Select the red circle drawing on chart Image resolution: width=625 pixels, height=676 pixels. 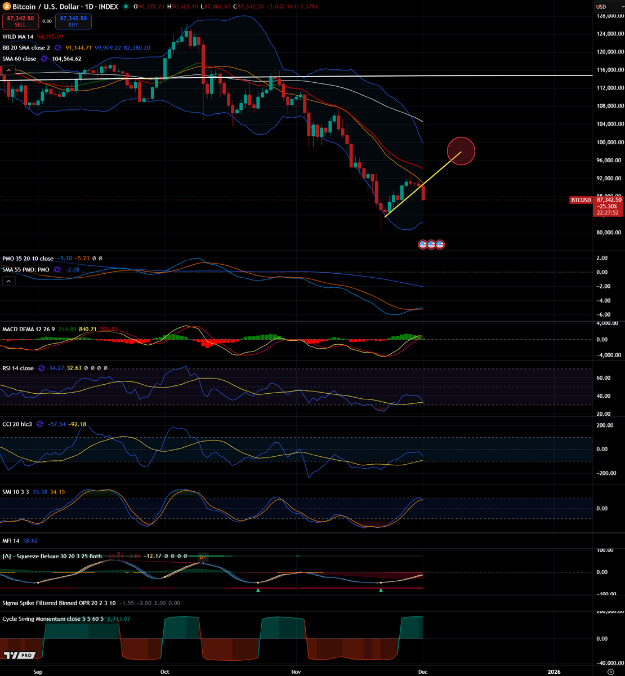click(461, 151)
